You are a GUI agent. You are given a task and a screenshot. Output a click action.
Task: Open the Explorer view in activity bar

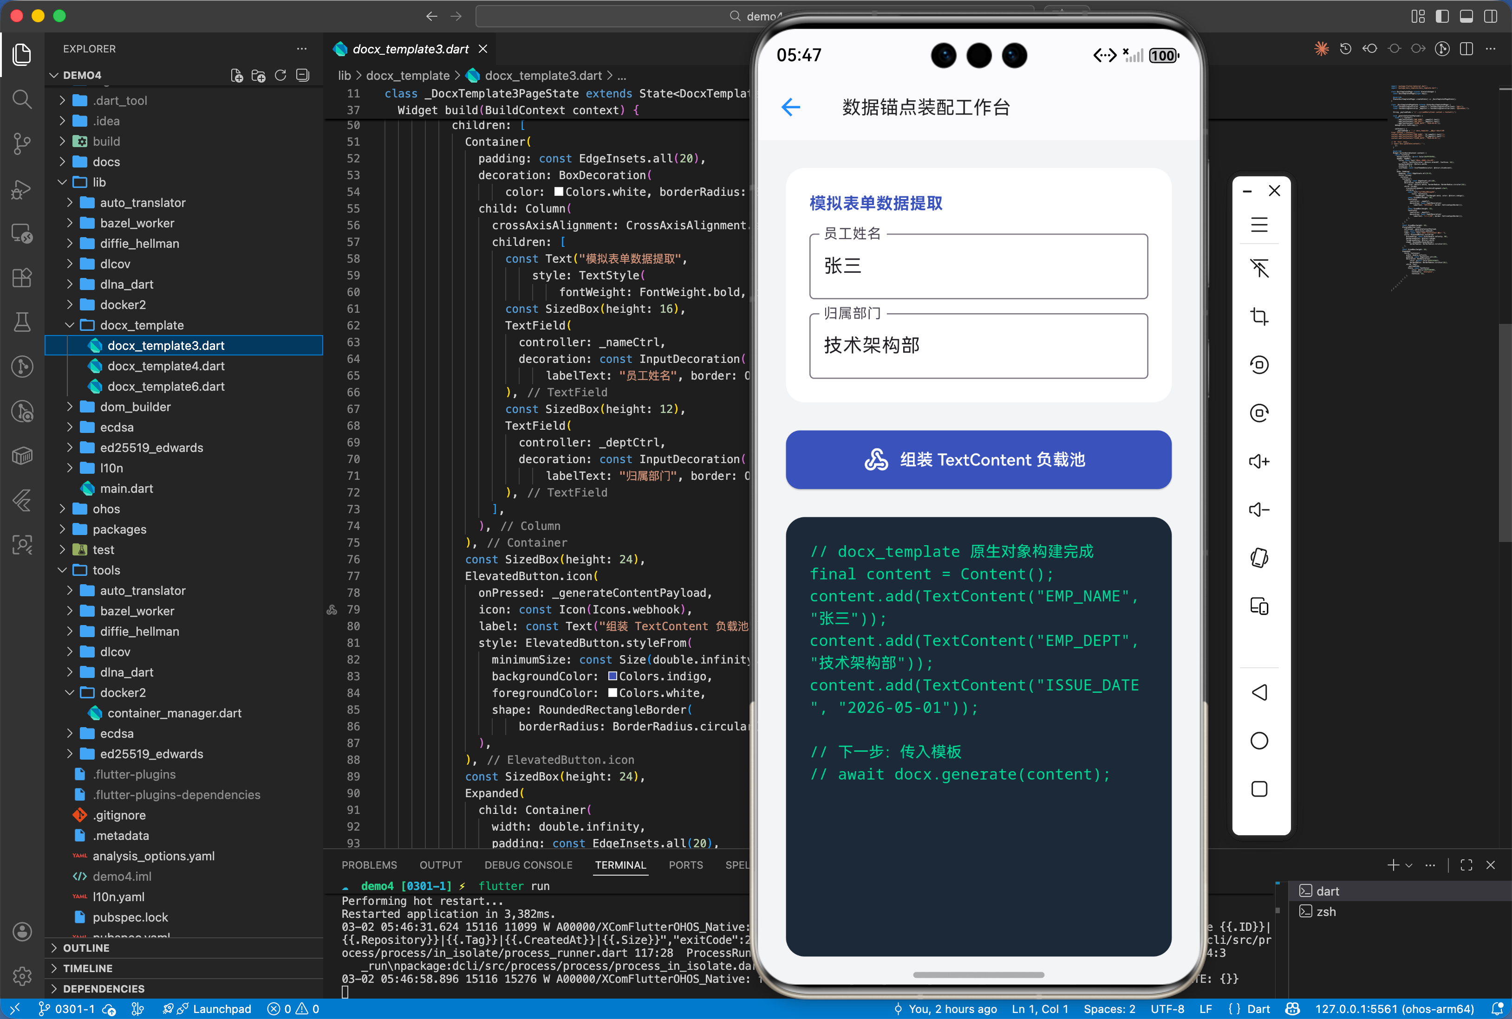(22, 54)
